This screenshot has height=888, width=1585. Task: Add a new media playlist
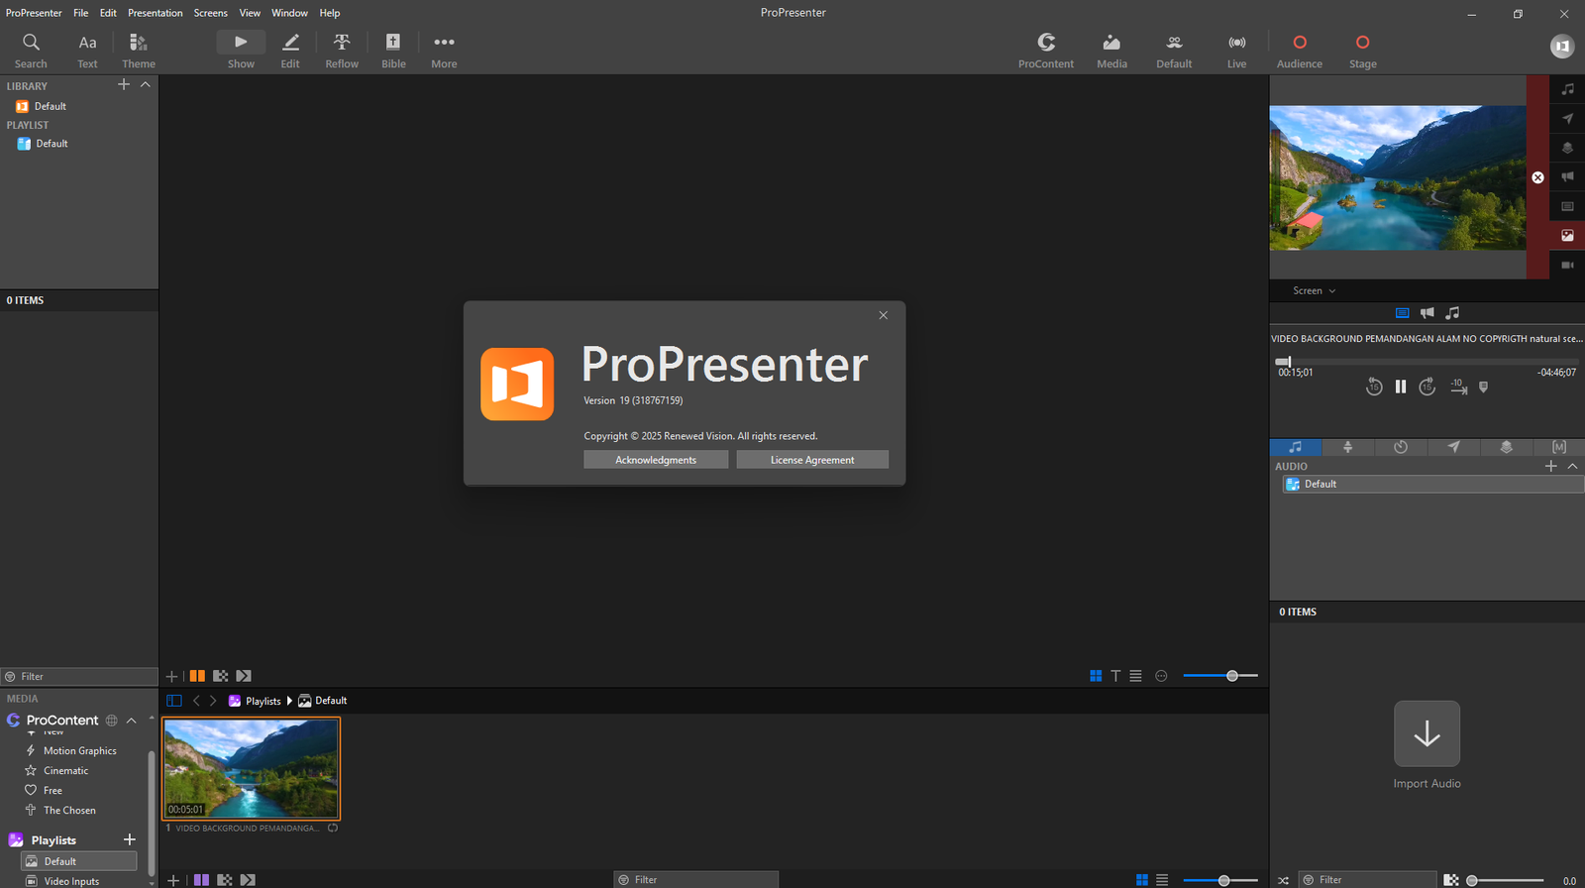[129, 839]
